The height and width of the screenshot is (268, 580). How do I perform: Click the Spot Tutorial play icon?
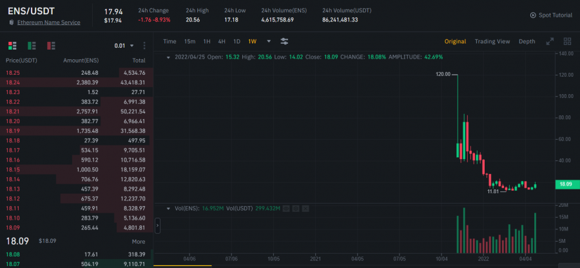point(533,15)
